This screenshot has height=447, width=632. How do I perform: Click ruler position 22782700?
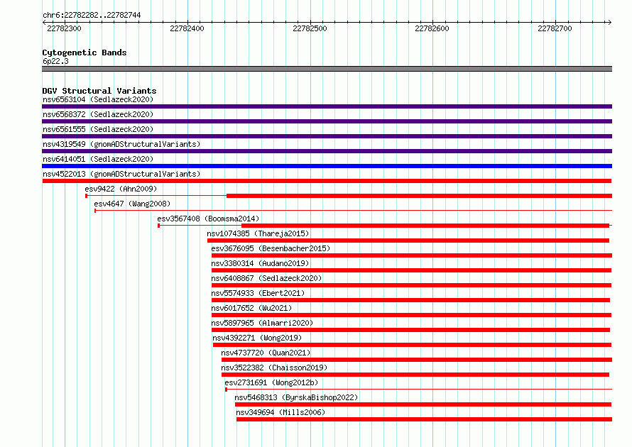[x=555, y=28]
